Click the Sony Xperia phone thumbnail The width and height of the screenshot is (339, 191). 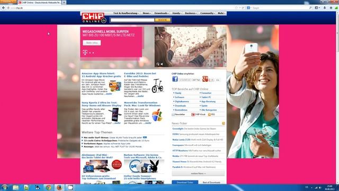[x=115, y=115]
